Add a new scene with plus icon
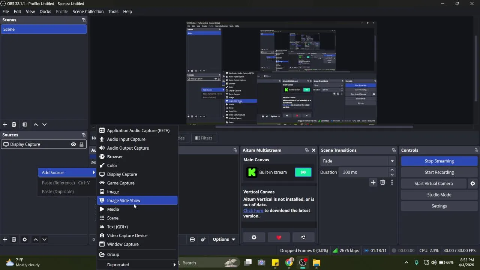 (x=5, y=124)
